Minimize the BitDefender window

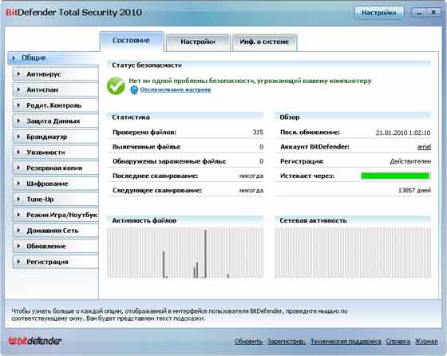coord(419,13)
